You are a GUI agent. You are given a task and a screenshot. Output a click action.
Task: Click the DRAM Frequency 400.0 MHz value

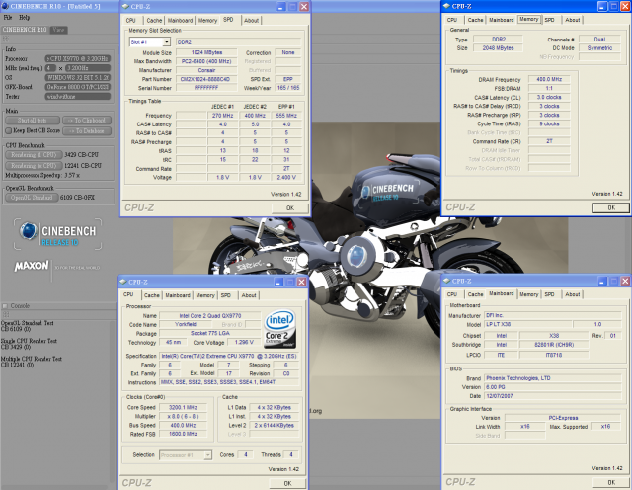(x=549, y=79)
